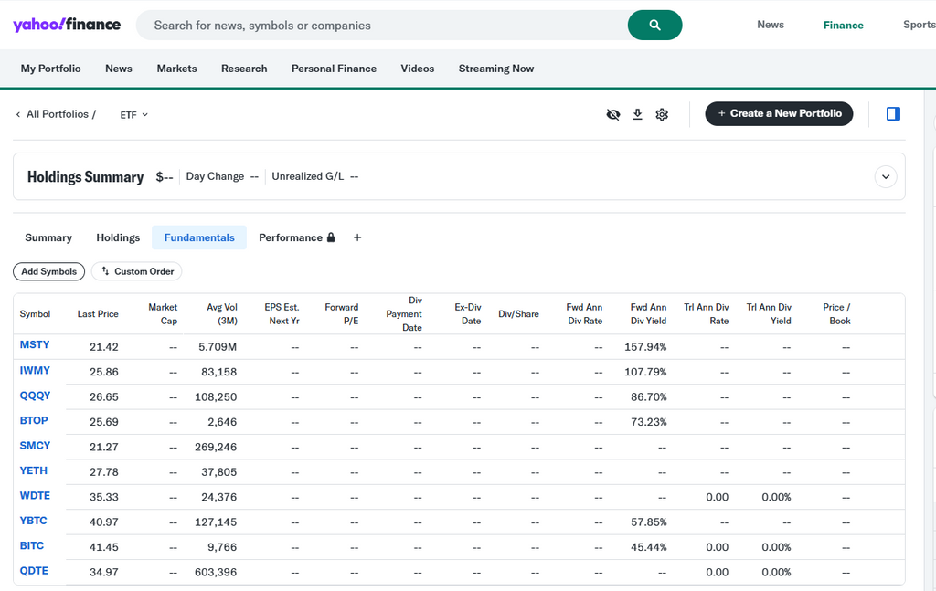Screen dimensions: 936x591
Task: Open portfolio settings gear icon
Action: (x=662, y=114)
